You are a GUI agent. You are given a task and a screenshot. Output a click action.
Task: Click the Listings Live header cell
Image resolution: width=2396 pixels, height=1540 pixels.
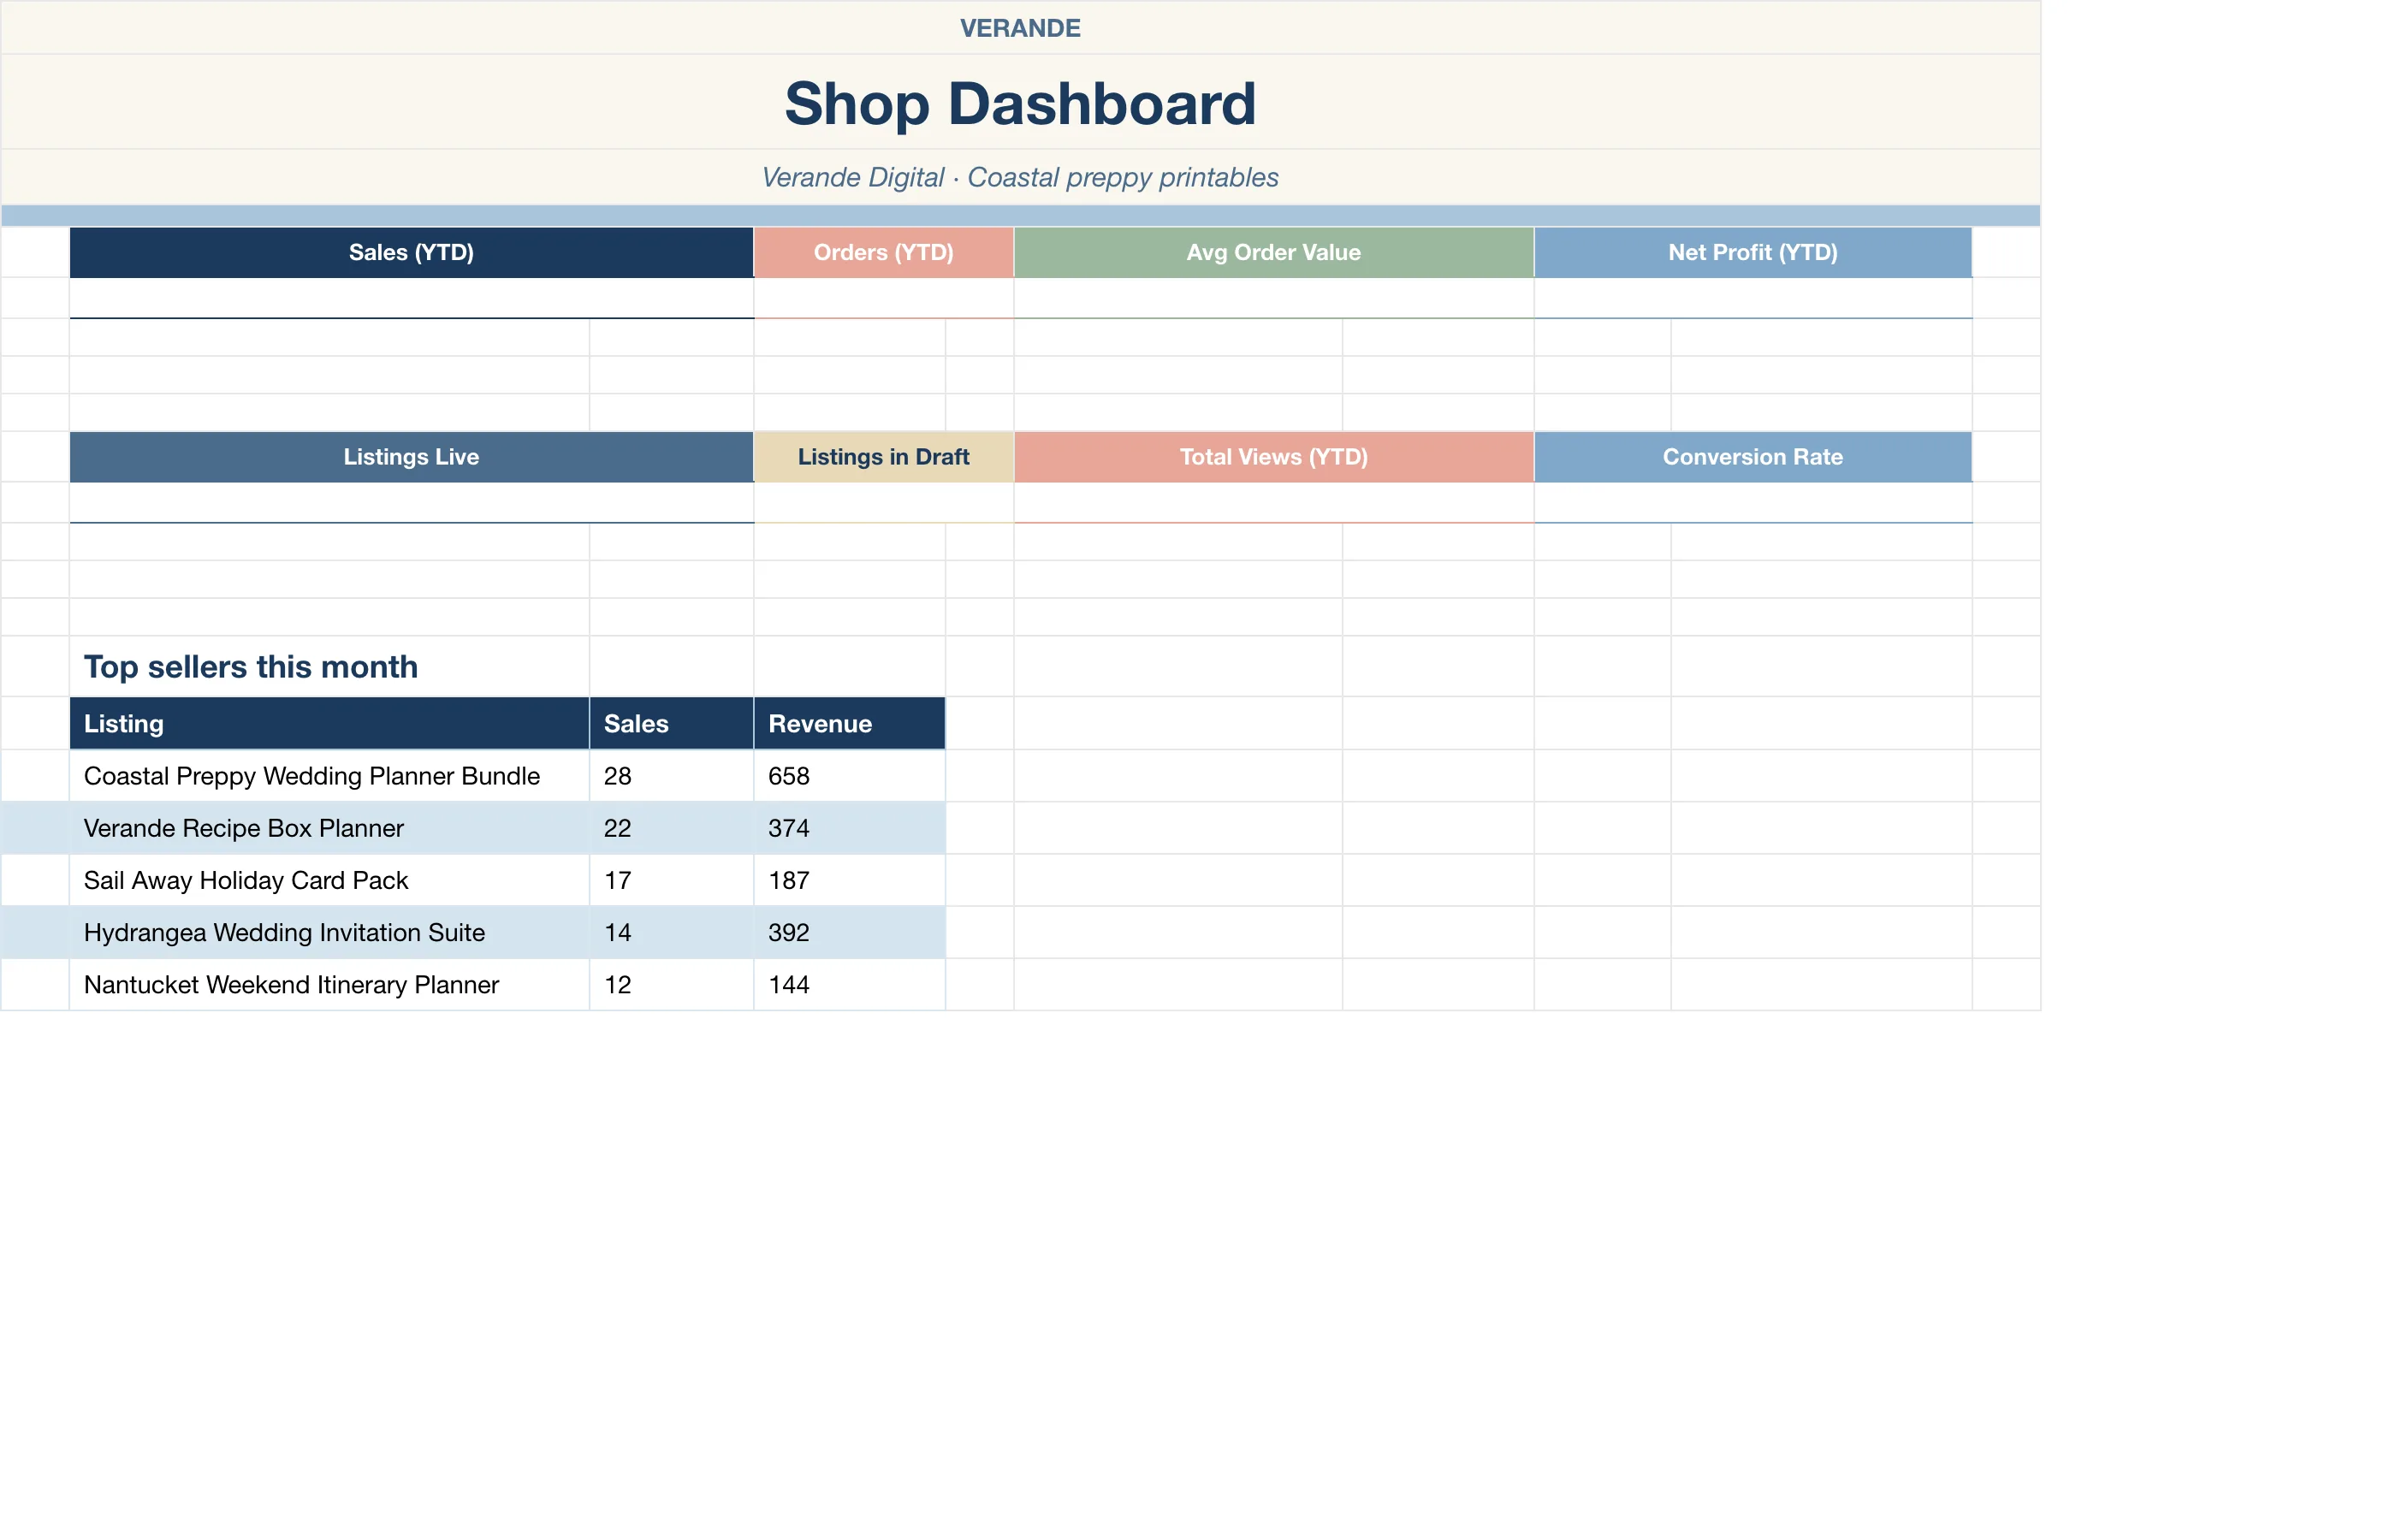[411, 457]
